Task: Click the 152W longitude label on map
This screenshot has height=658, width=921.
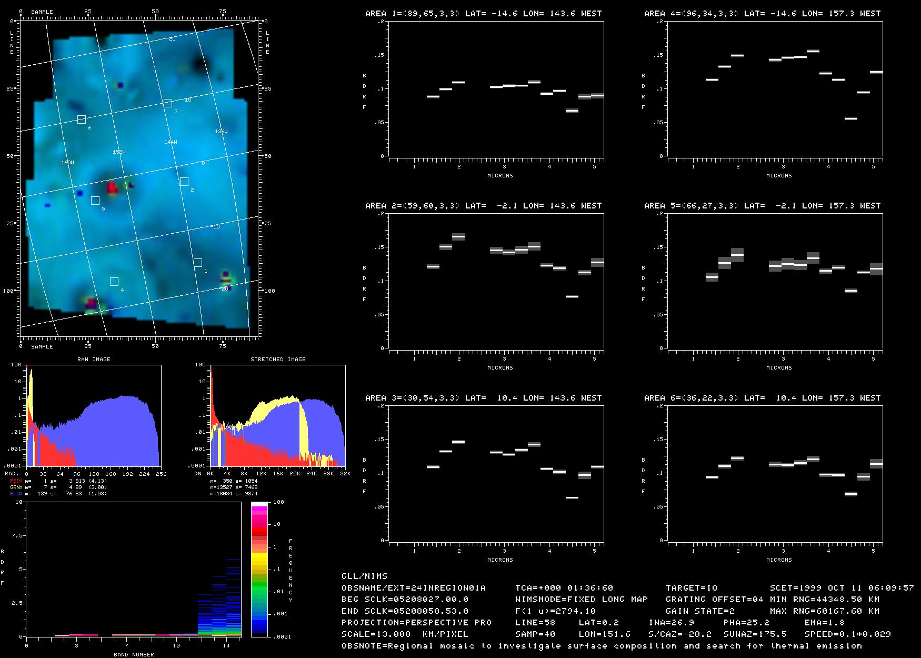Action: click(x=119, y=152)
